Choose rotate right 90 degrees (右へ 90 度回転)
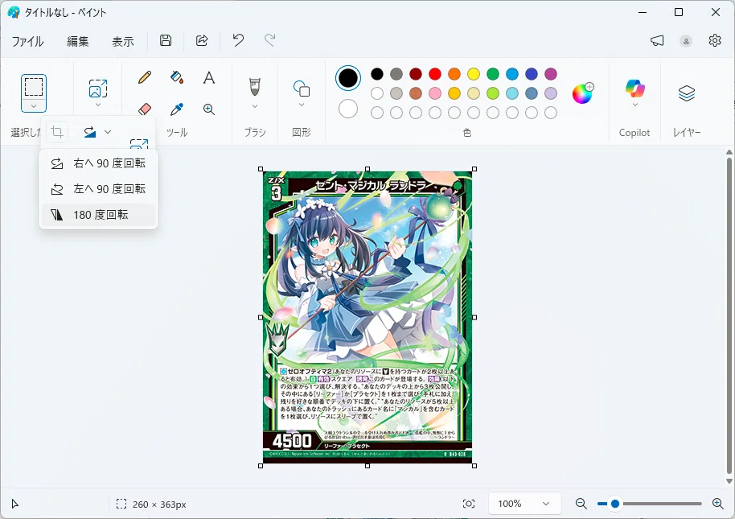Screen dimensions: 735x519 coord(98,163)
